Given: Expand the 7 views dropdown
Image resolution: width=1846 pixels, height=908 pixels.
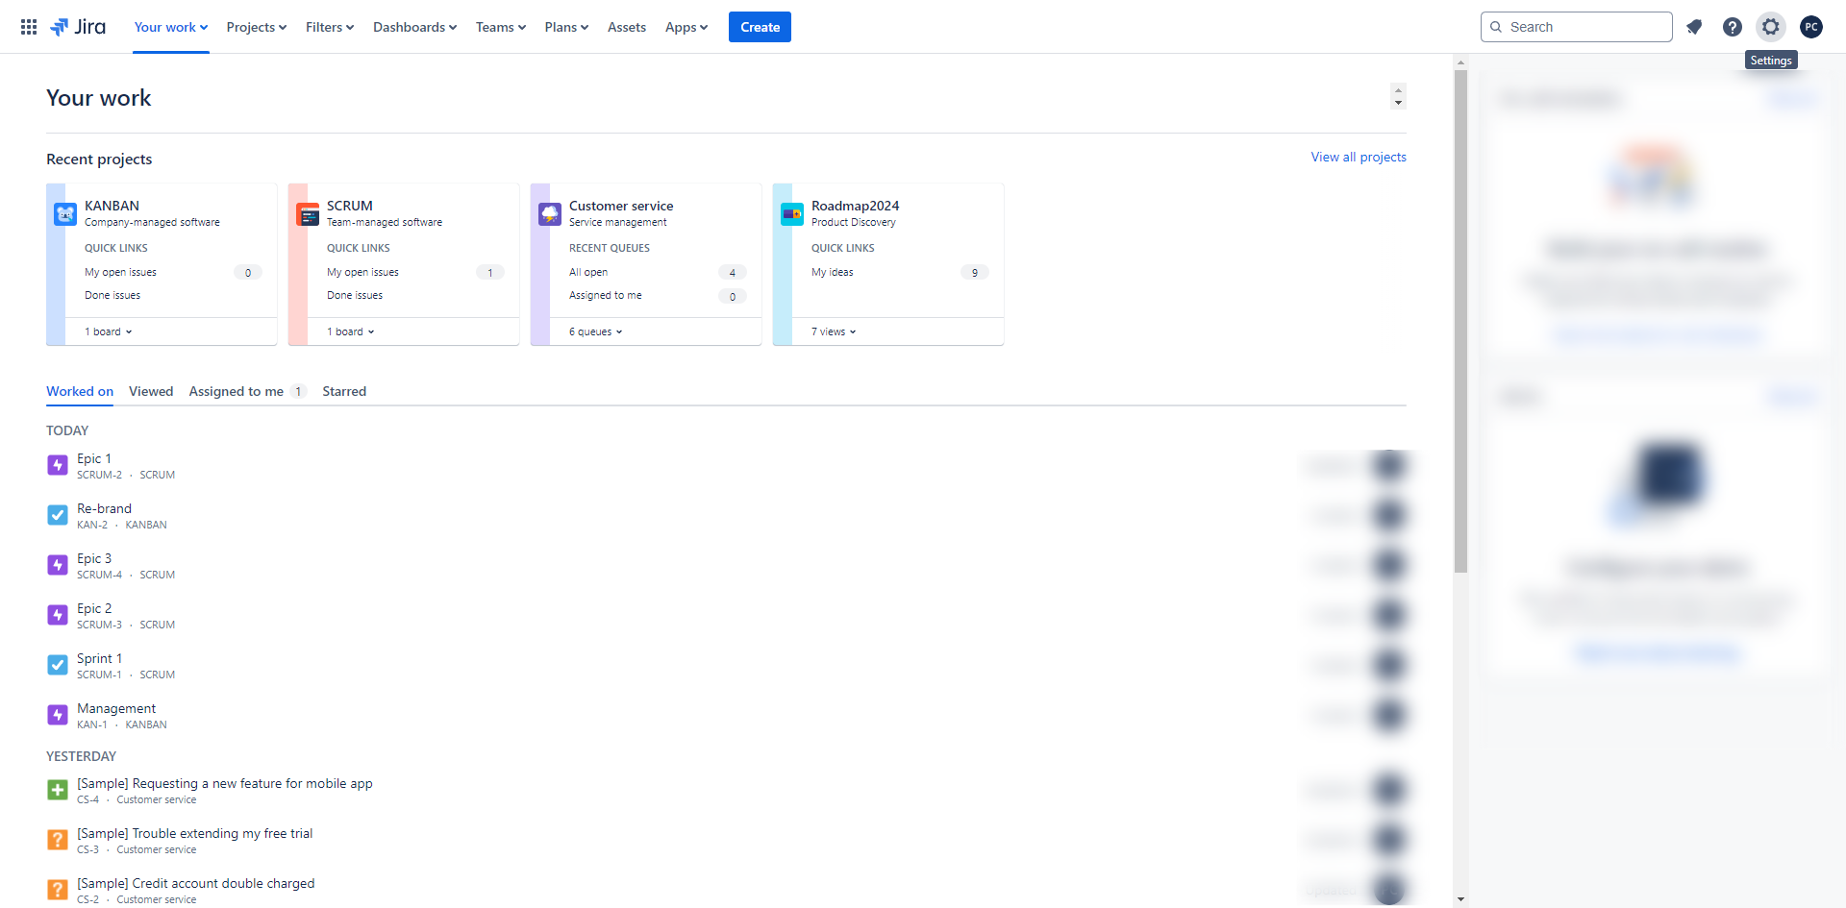Looking at the screenshot, I should pos(833,331).
